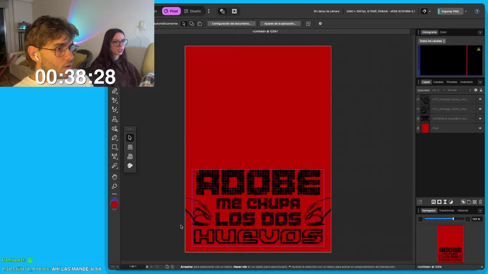Hide the ADOBE text layer
Image resolution: width=488 pixels, height=274 pixels.
tap(480, 118)
